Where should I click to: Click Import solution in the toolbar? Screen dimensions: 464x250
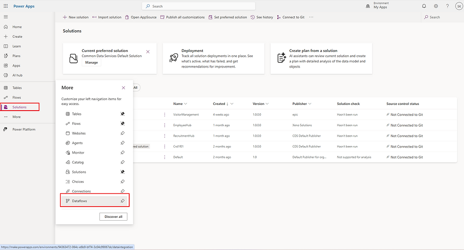pos(107,17)
